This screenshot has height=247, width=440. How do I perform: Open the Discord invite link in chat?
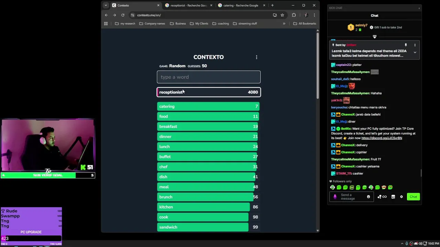[x=382, y=138]
